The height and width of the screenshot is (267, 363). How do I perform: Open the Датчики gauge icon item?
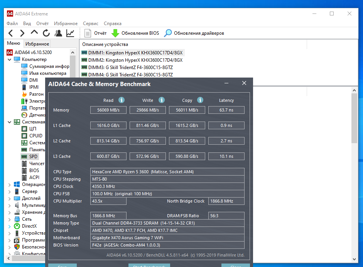coord(24,115)
